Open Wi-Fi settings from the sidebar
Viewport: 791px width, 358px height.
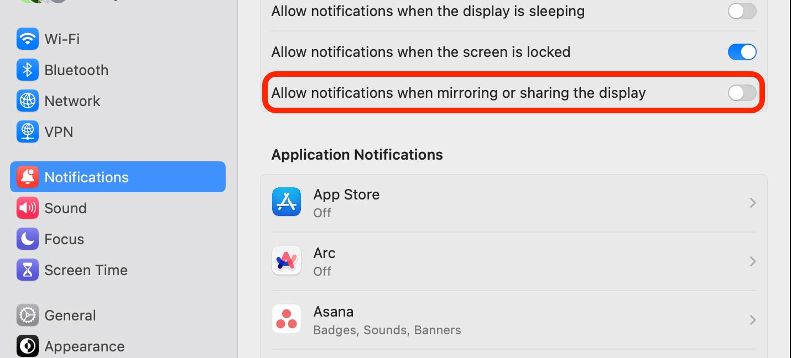point(62,39)
